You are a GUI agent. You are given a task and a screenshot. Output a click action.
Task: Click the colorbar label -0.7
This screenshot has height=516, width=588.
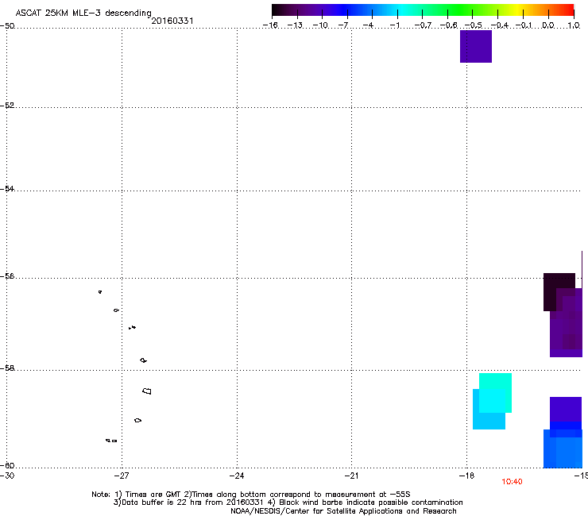(x=423, y=25)
